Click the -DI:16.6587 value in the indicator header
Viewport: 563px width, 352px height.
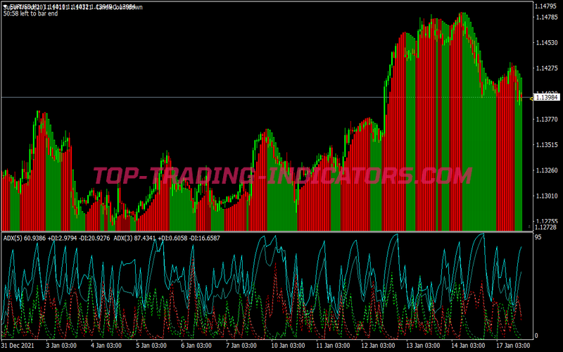pos(204,238)
